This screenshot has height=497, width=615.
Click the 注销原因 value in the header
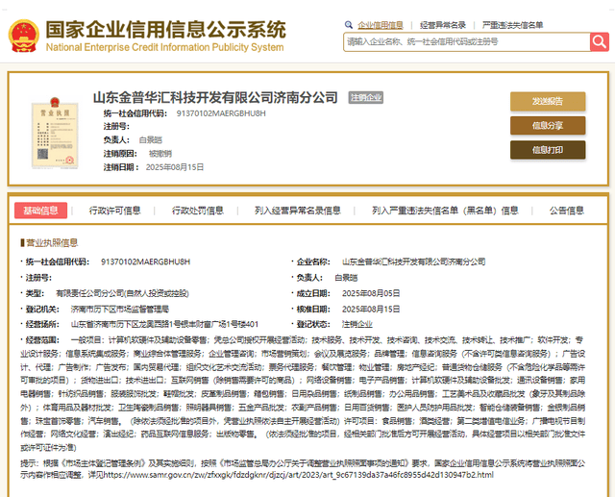coord(160,154)
